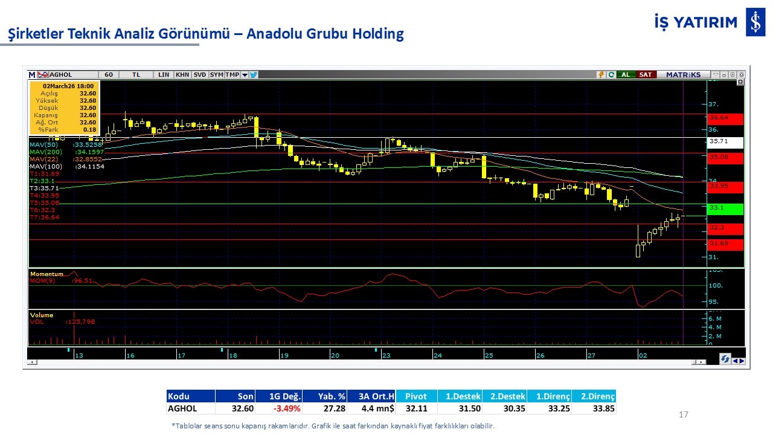
Task: Open the chart type icon beside AGHOL
Action: click(x=43, y=75)
